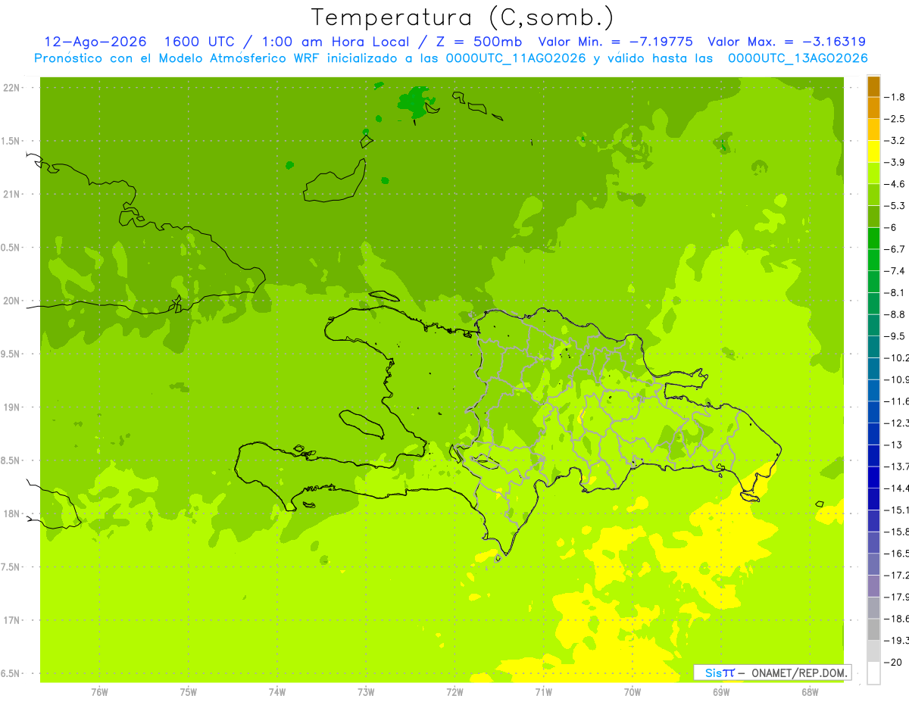Click the "Valor Min. = -7.19775" value

point(615,42)
